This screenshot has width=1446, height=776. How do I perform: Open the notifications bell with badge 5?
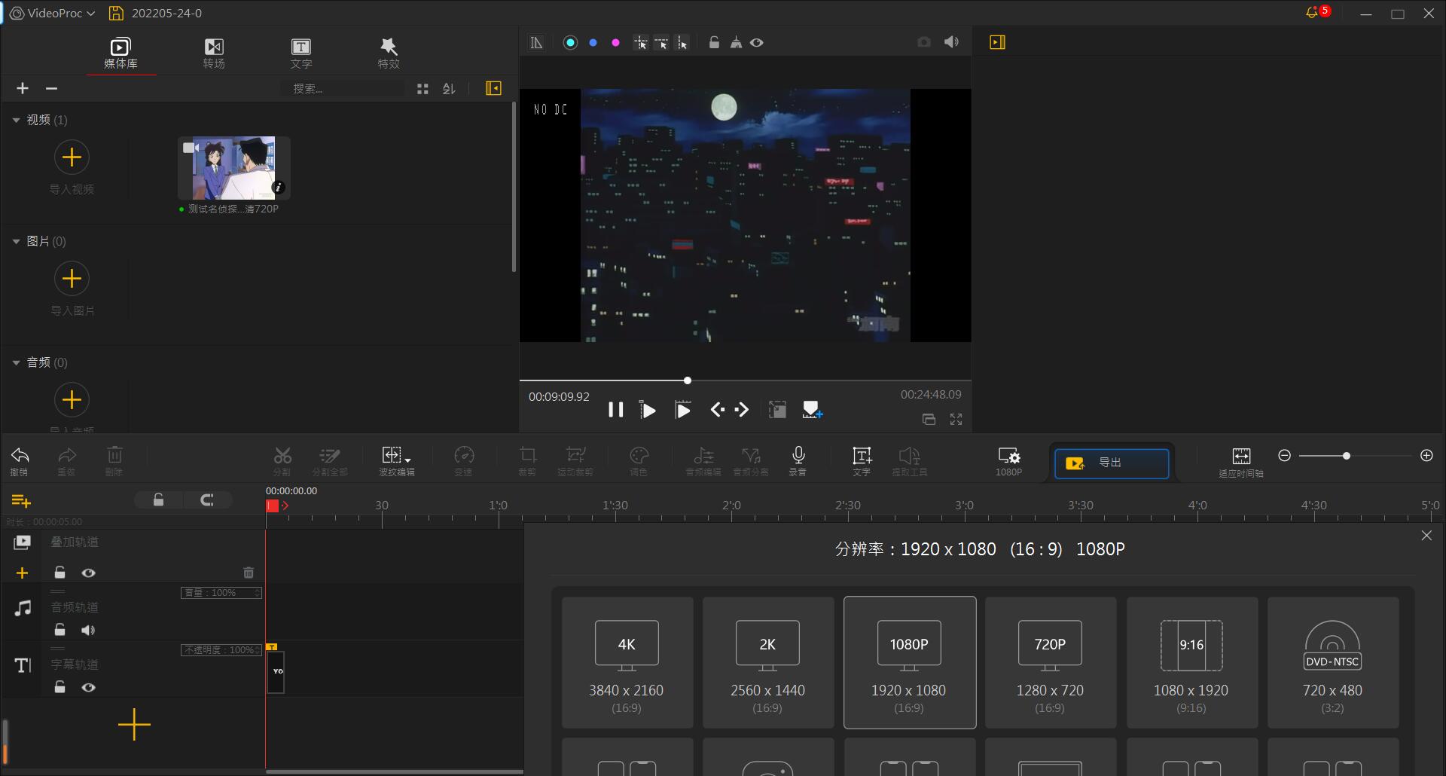pos(1316,13)
